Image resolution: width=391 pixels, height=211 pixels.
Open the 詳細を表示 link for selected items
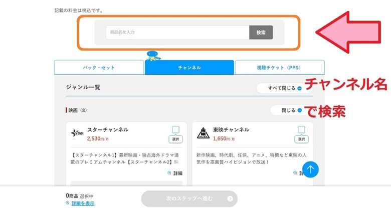[x=83, y=203]
